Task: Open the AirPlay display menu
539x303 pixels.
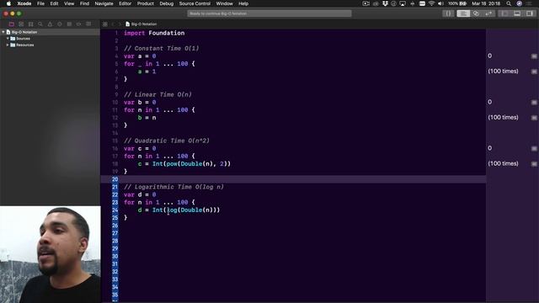Action: coord(403,3)
